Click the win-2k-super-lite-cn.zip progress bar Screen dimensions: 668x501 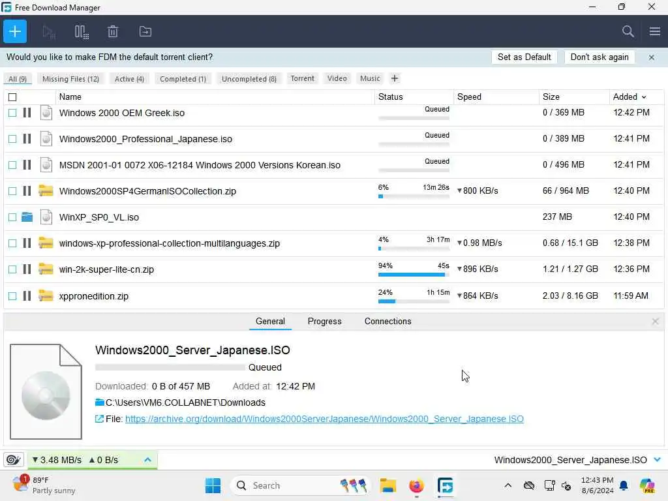tap(414, 275)
